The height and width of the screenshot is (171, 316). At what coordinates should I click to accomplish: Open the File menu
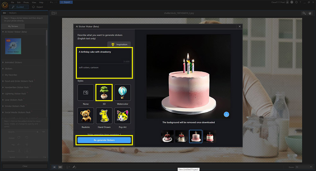13,3
